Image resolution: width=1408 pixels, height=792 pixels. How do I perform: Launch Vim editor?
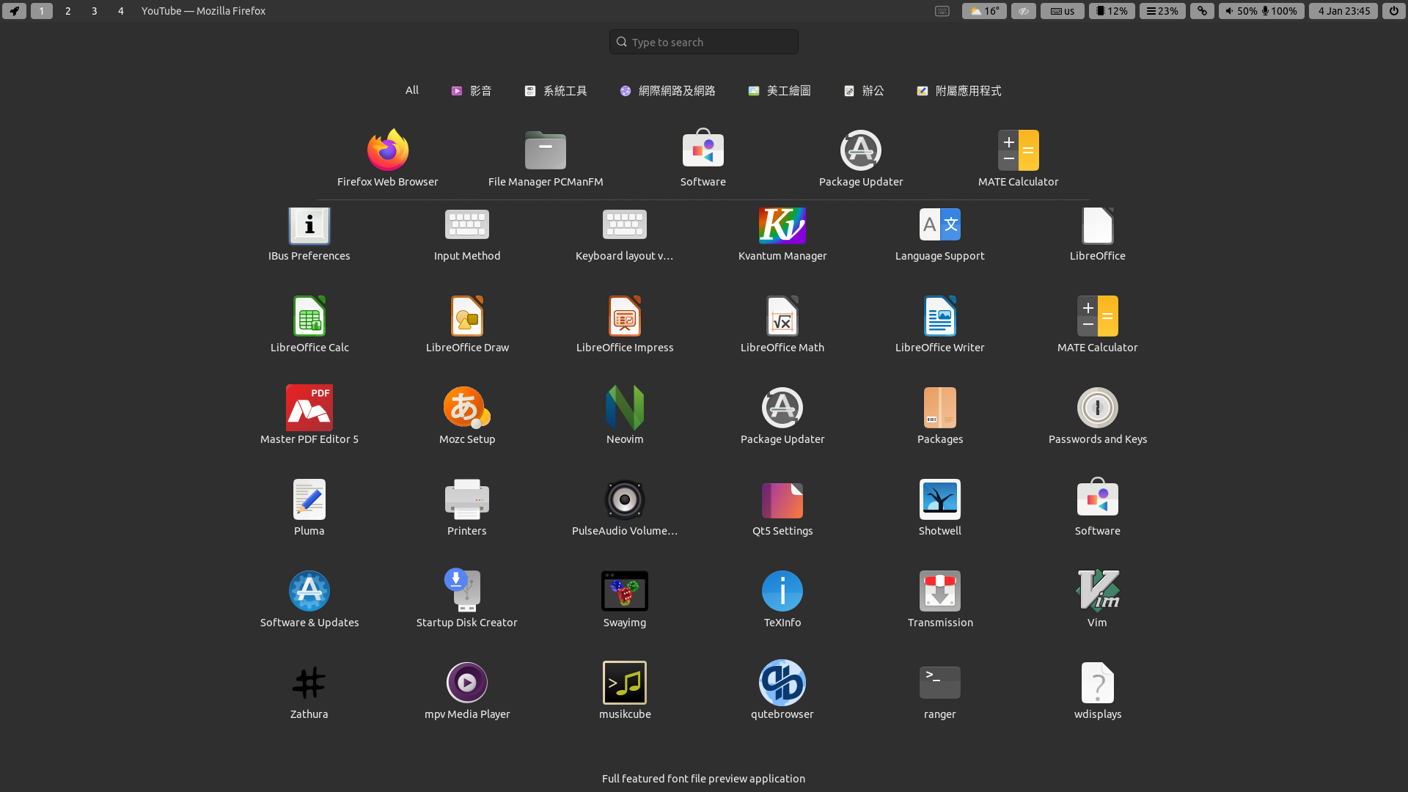pyautogui.click(x=1098, y=599)
